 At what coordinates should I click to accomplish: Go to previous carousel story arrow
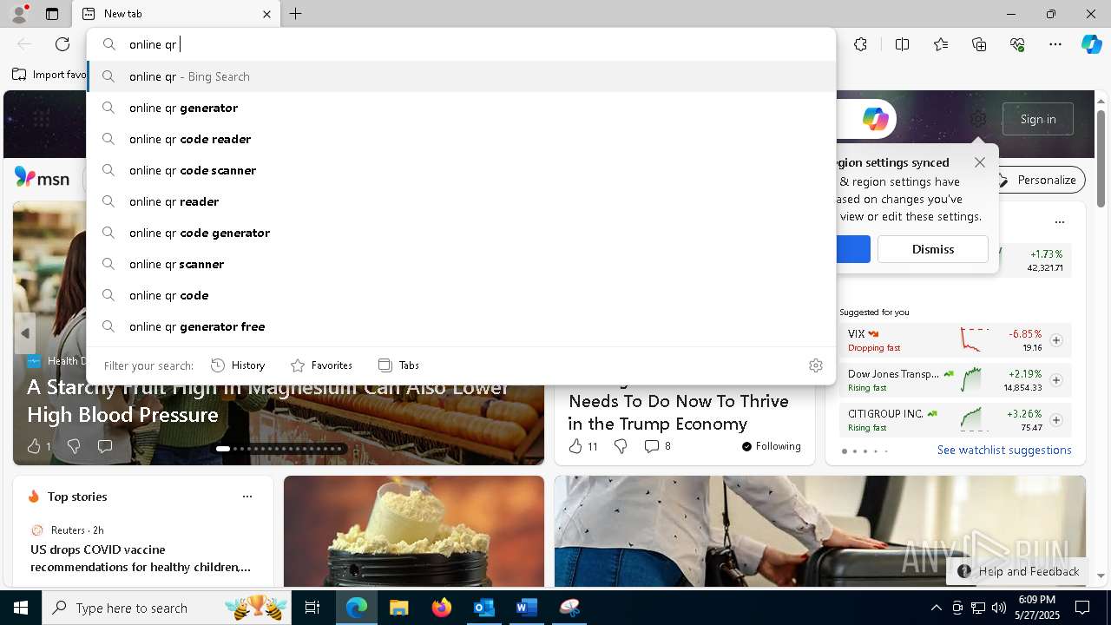(x=25, y=333)
